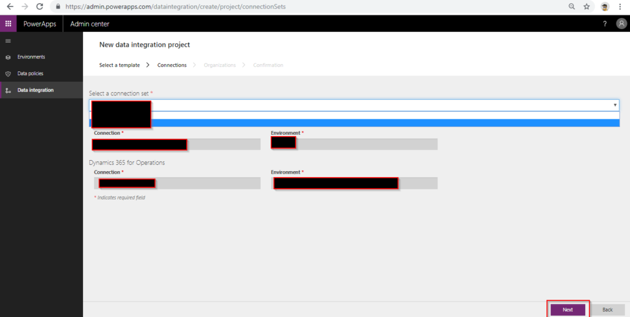630x317 pixels.
Task: Click the Admin center header text
Action: [90, 24]
